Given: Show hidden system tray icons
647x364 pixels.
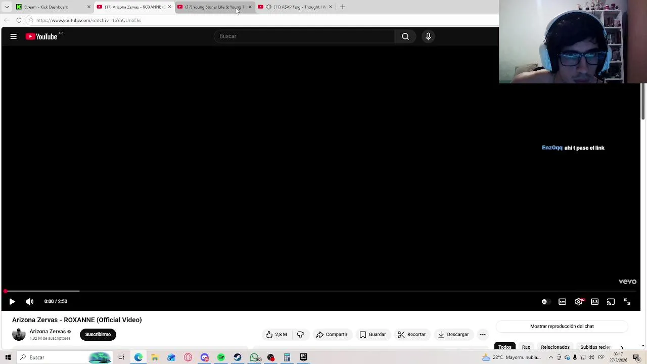Looking at the screenshot, I should coord(551,357).
